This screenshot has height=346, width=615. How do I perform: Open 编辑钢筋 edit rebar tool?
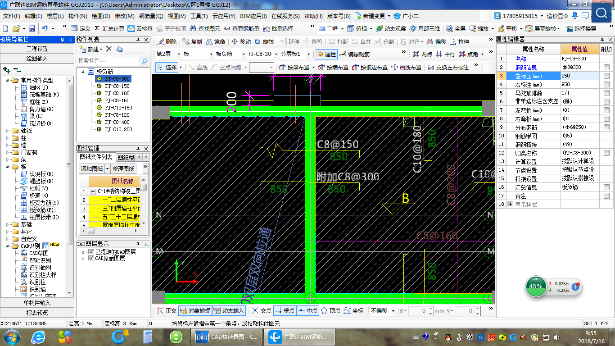point(355,54)
